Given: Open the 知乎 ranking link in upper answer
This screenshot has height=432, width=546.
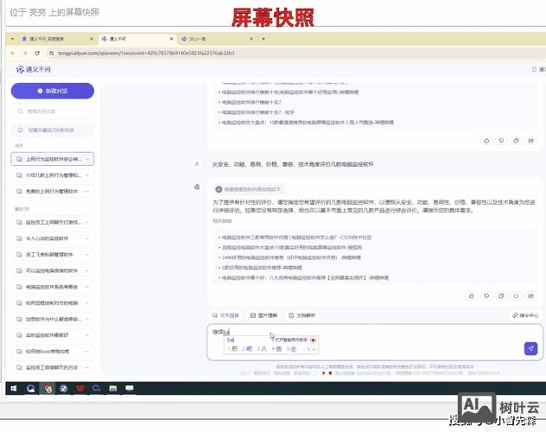Looking at the screenshot, I should coord(258,112).
